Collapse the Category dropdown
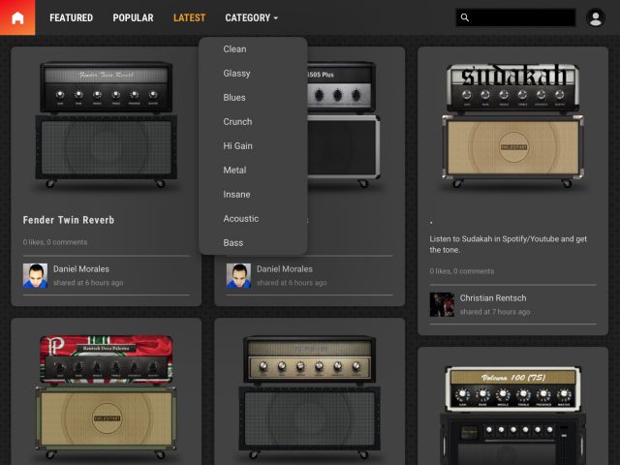 [x=252, y=17]
